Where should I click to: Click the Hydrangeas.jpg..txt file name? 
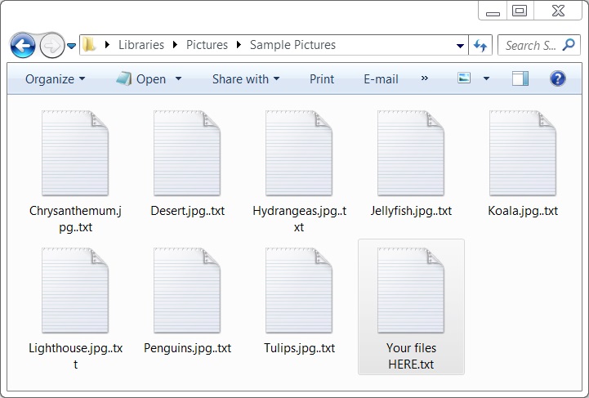click(x=299, y=219)
